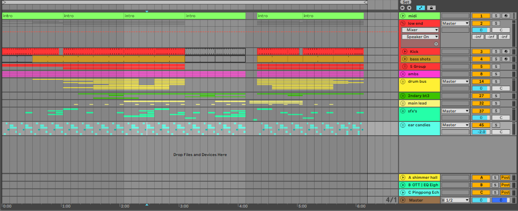
Task: Open ear candies Master output dropdown
Action: click(x=455, y=125)
